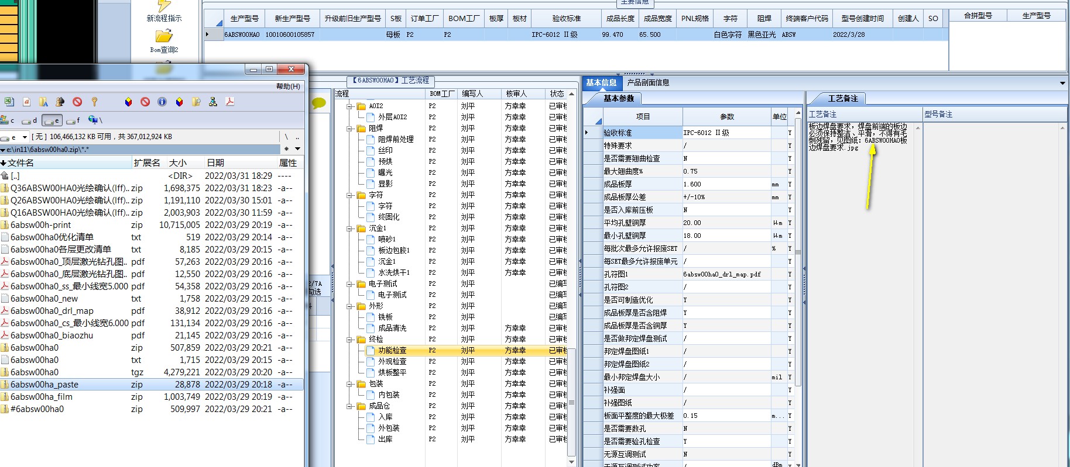The image size is (1070, 467).
Task: Click the colored cube icon left of the red circle
Action: (128, 102)
